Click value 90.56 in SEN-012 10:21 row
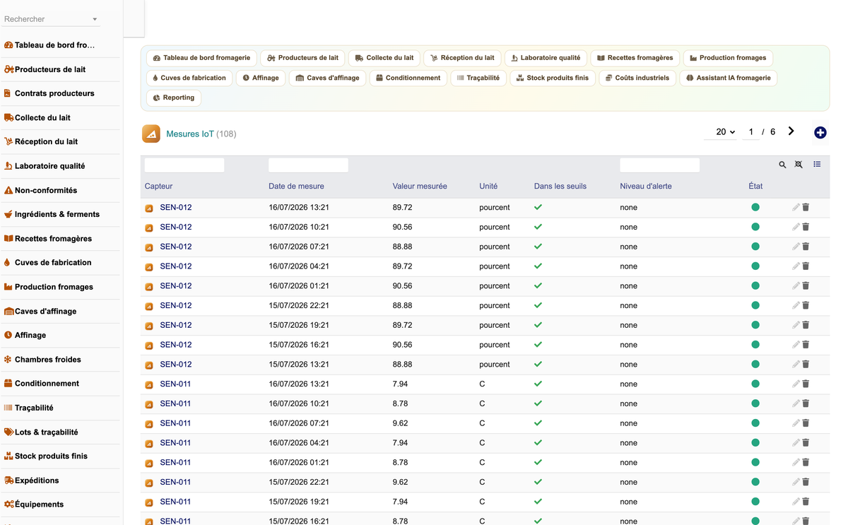This screenshot has height=525, width=848. pos(403,228)
